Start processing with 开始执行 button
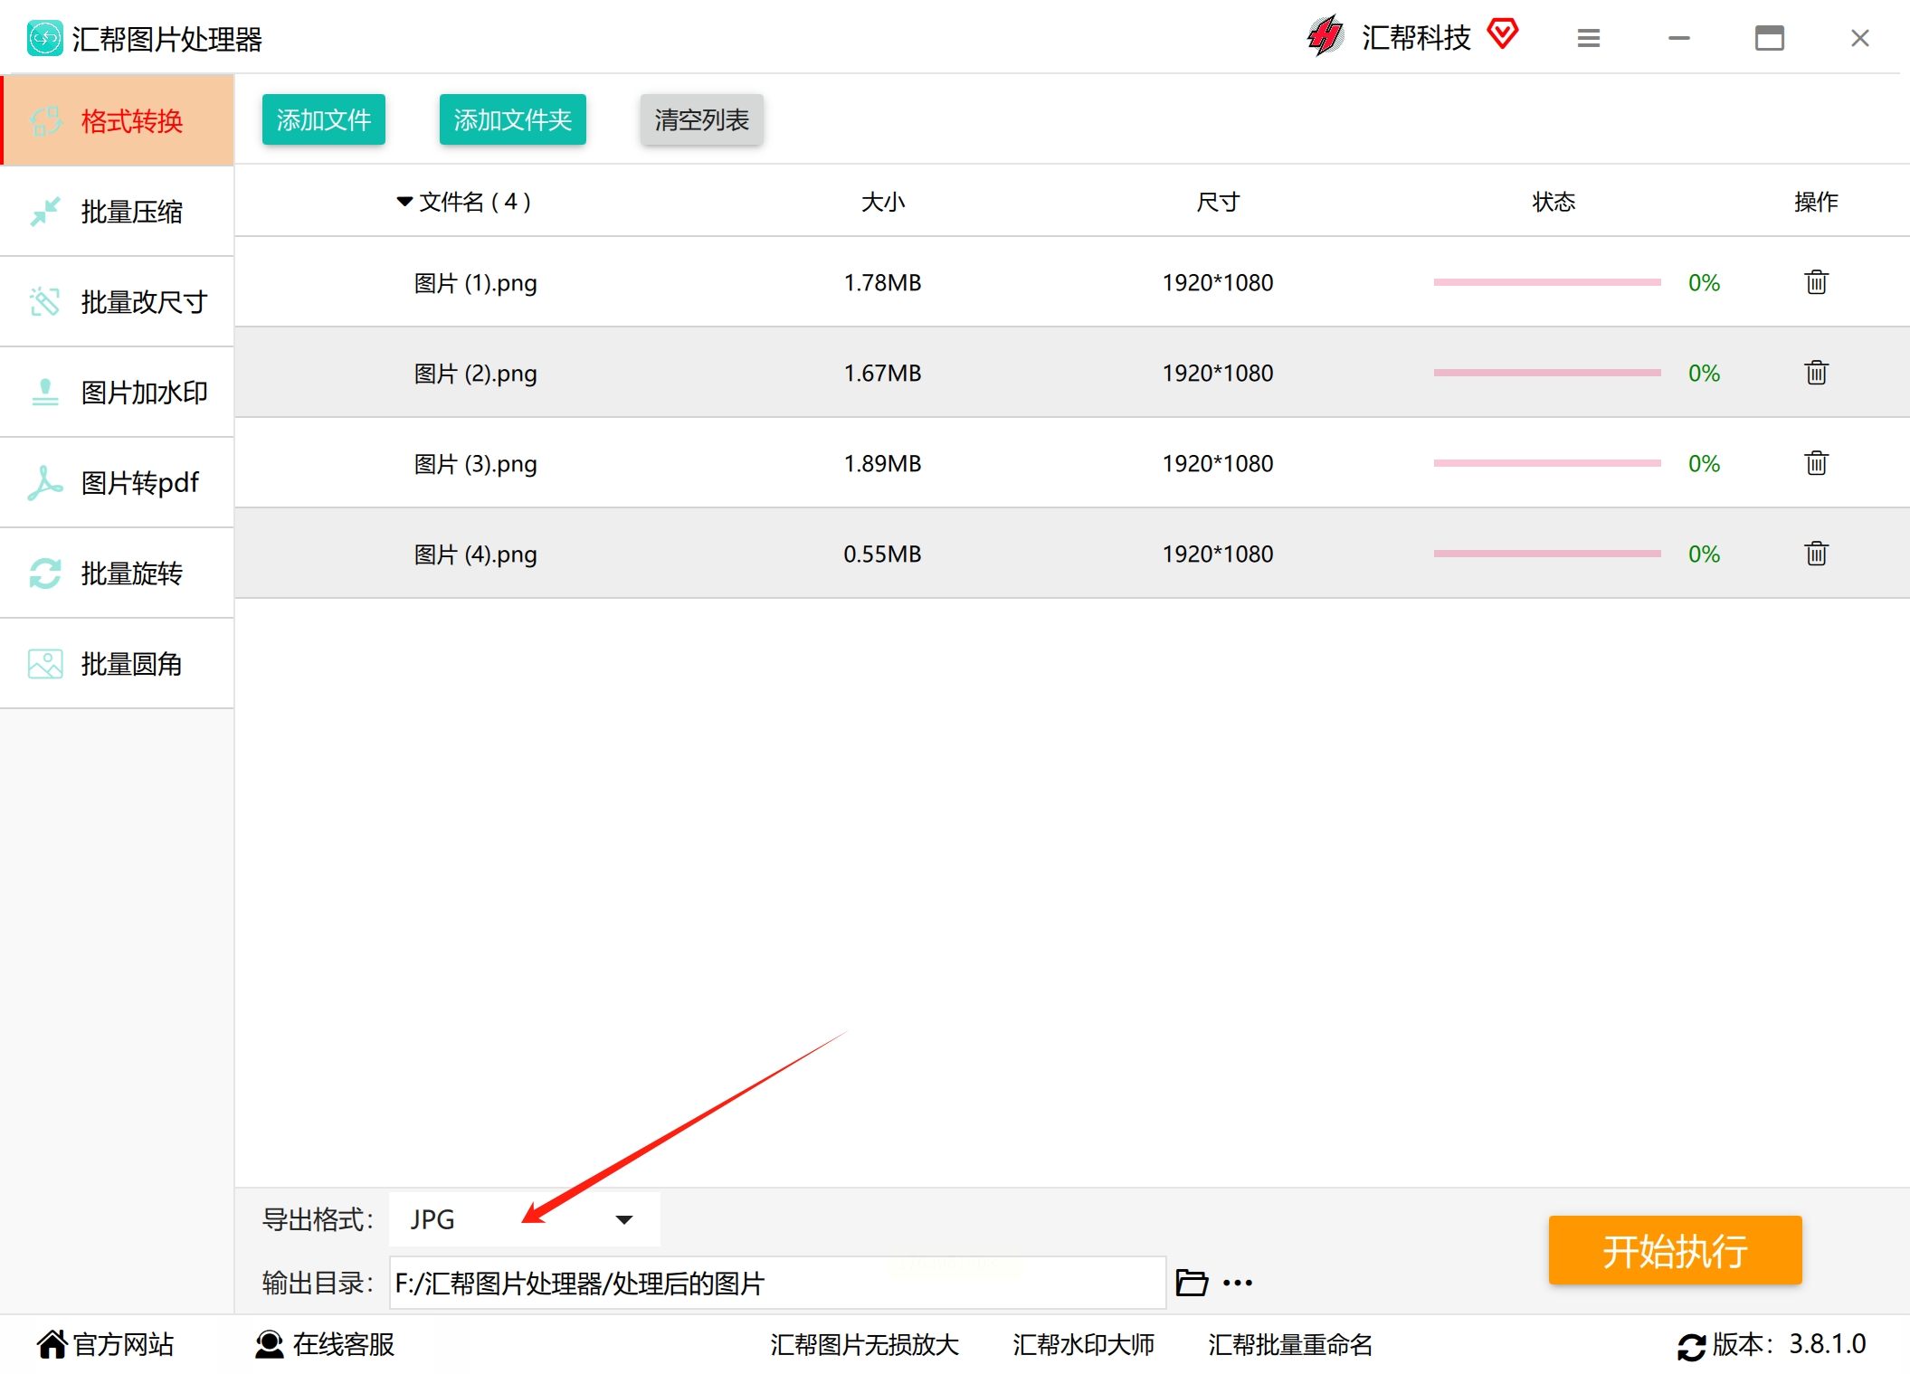 [x=1675, y=1250]
